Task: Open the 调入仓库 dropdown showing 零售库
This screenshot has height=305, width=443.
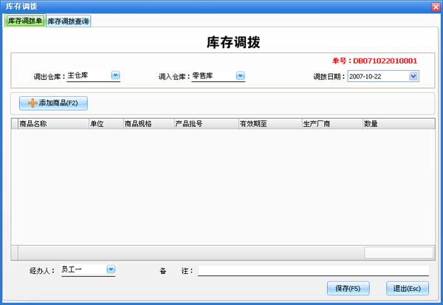Action: 240,75
